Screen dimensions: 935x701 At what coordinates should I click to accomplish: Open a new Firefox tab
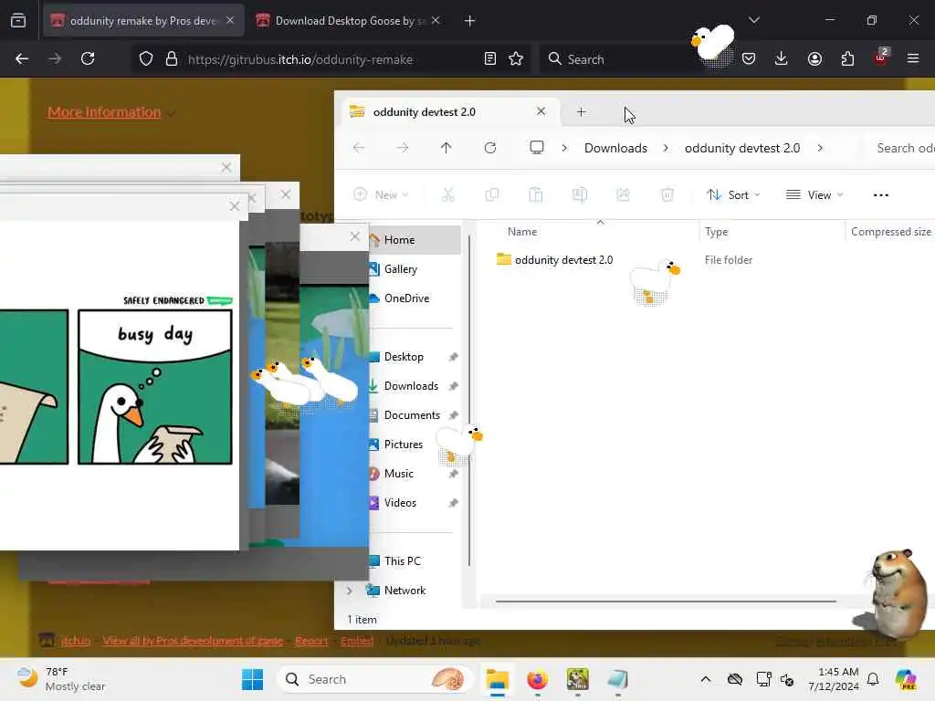pos(470,21)
